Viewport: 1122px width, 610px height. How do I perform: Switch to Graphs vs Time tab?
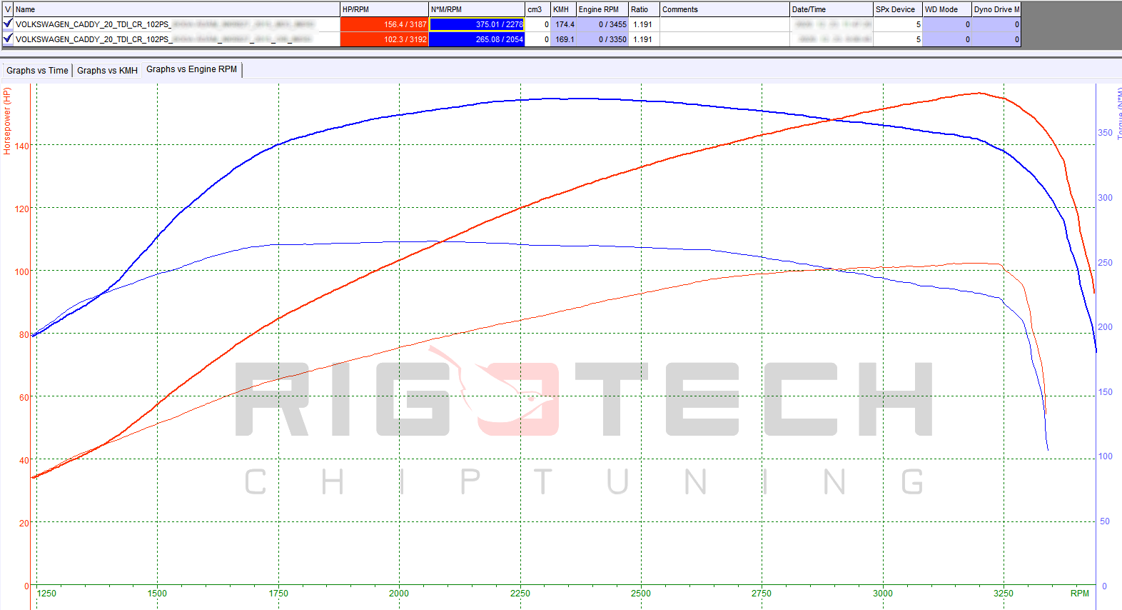tap(37, 70)
